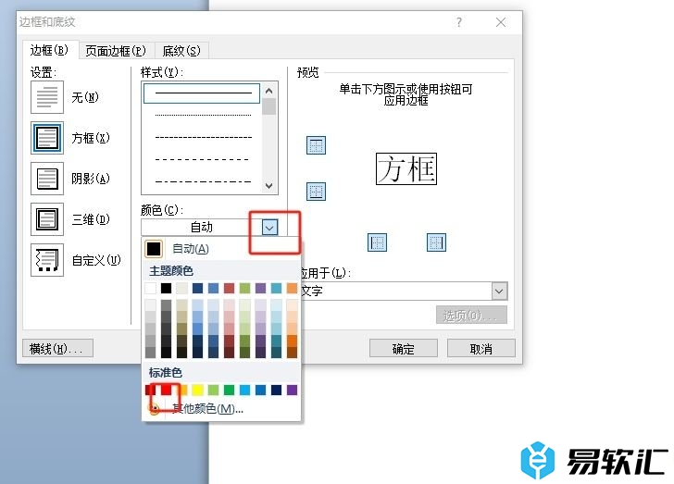
Task: Pick the light blue standard color swatch
Action: pyautogui.click(x=245, y=390)
